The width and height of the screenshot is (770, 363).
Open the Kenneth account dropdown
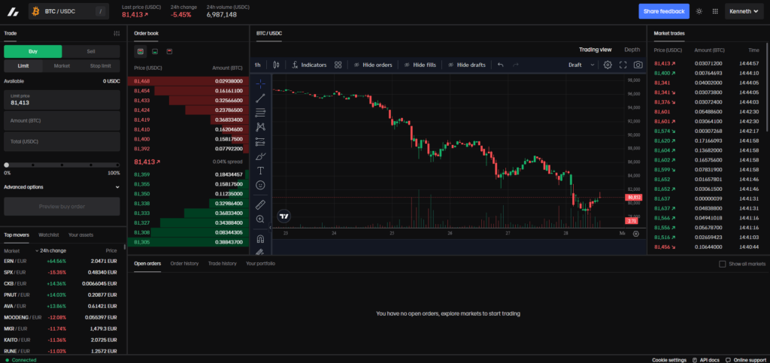[x=744, y=11]
